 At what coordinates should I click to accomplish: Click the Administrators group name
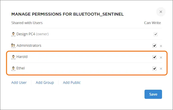(29, 46)
